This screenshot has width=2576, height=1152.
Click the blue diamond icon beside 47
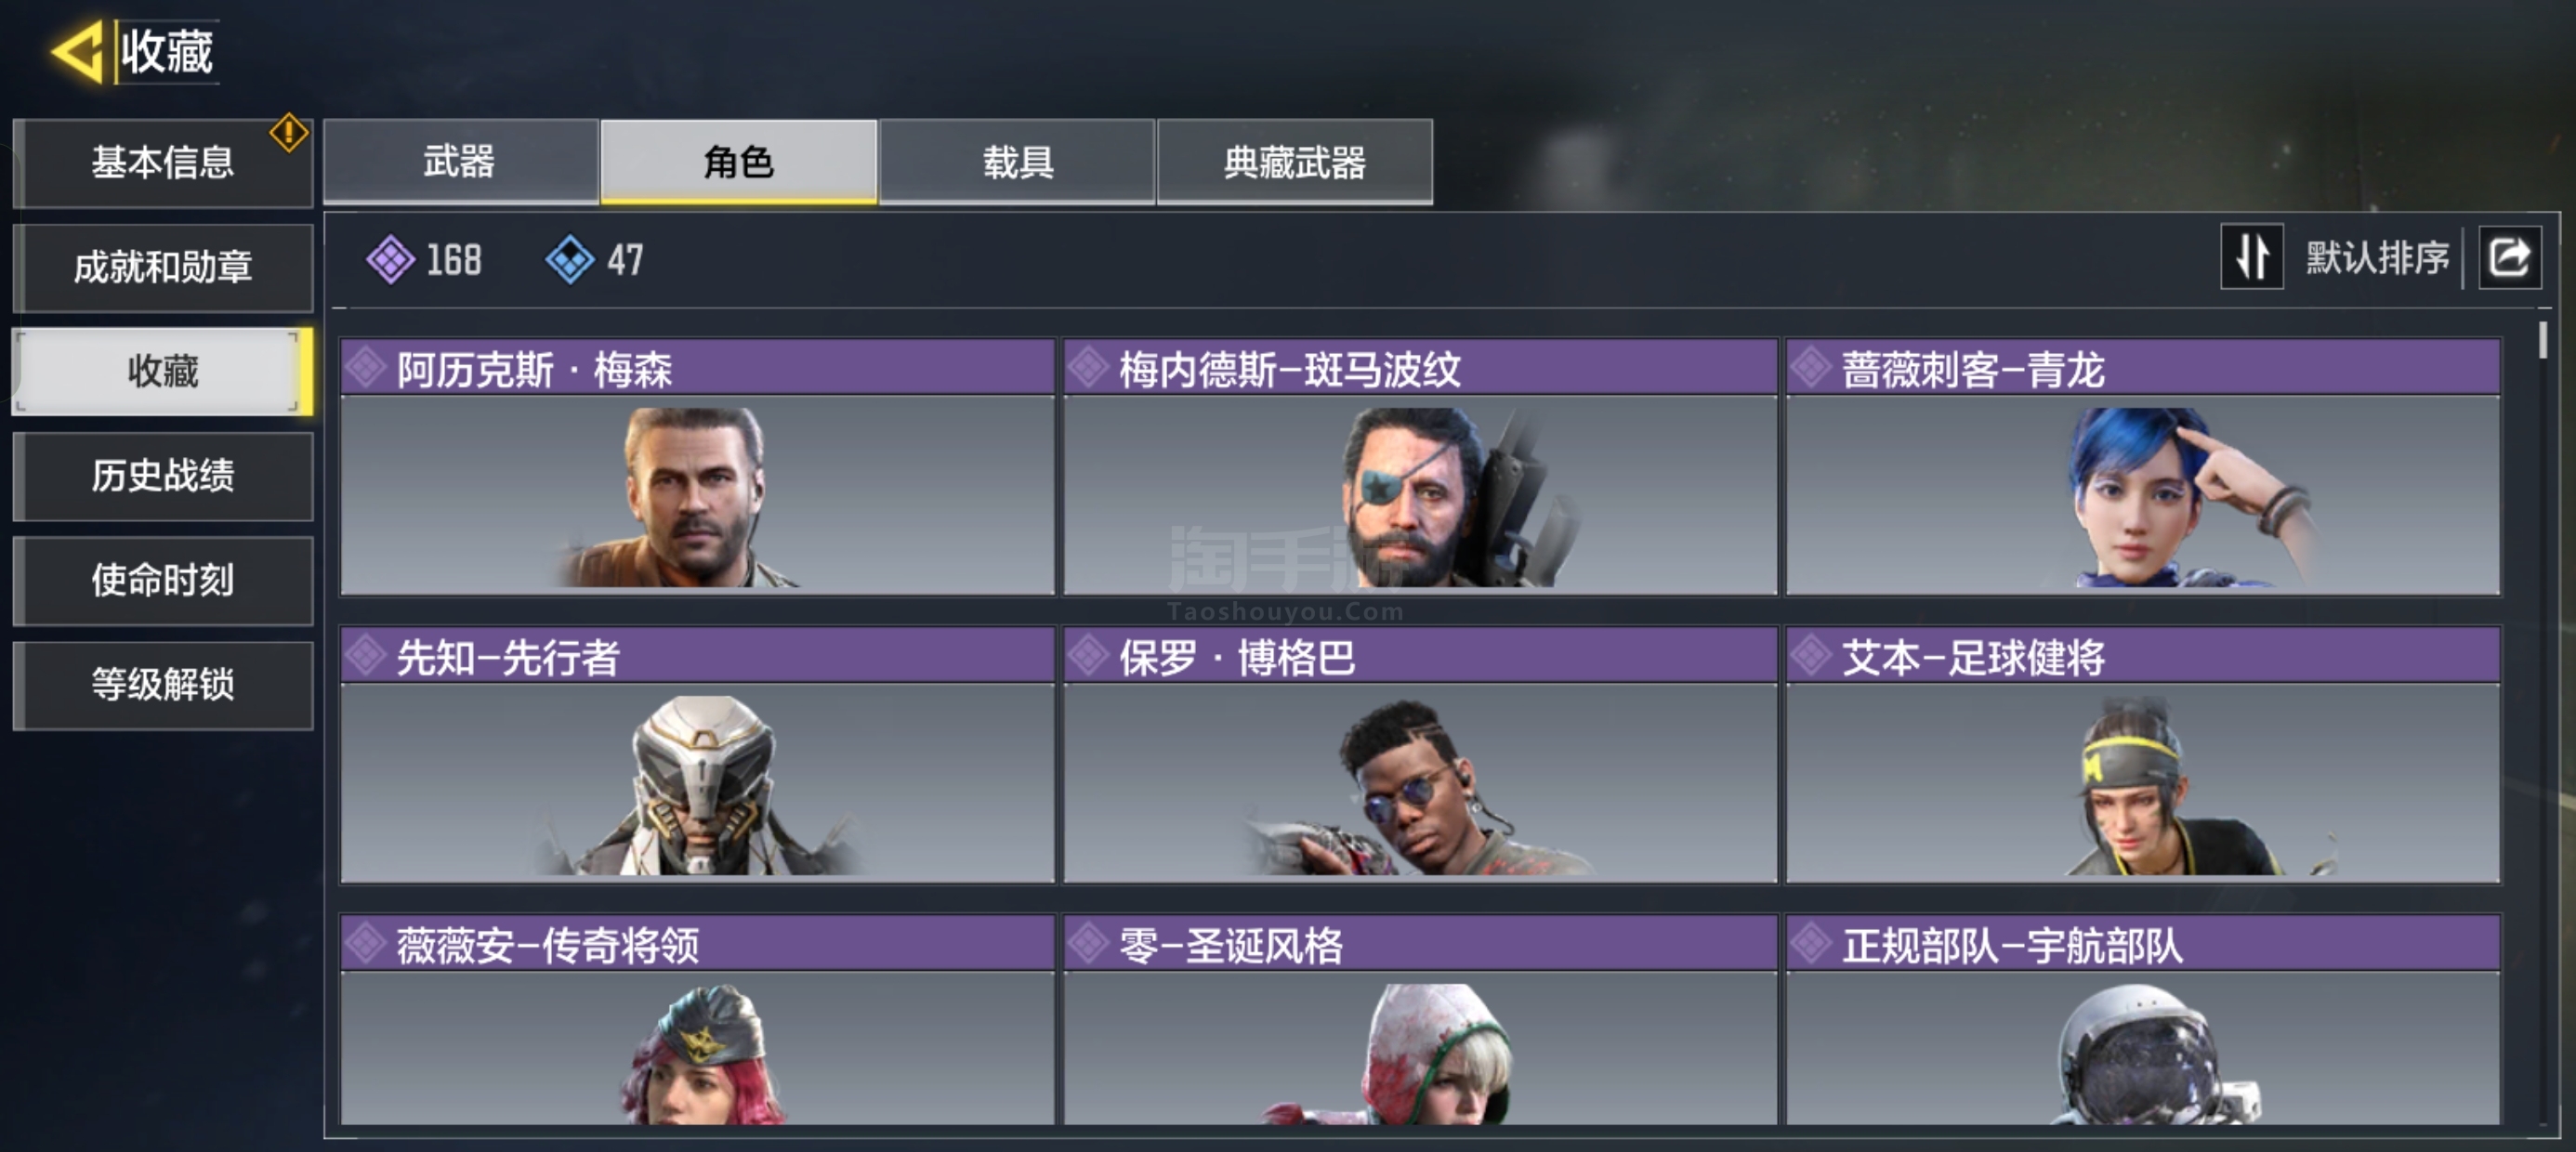(570, 260)
